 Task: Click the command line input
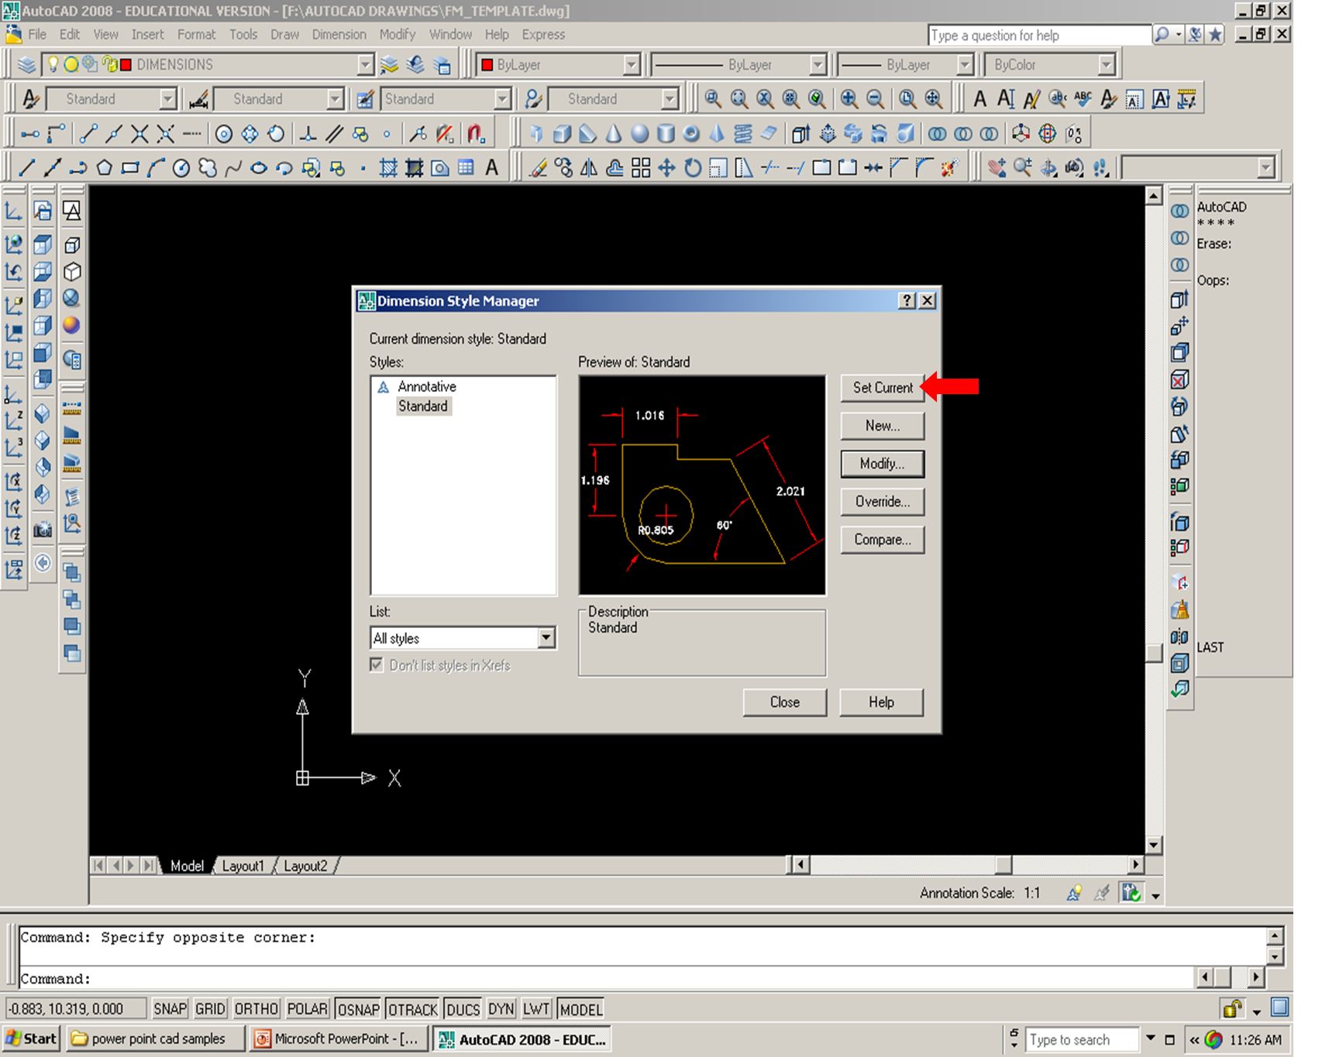pos(604,979)
